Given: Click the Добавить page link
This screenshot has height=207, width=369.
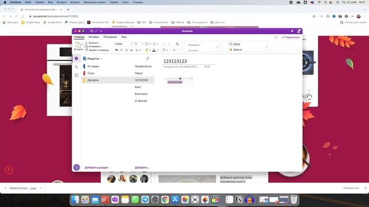Looking at the screenshot, I should click(142, 167).
